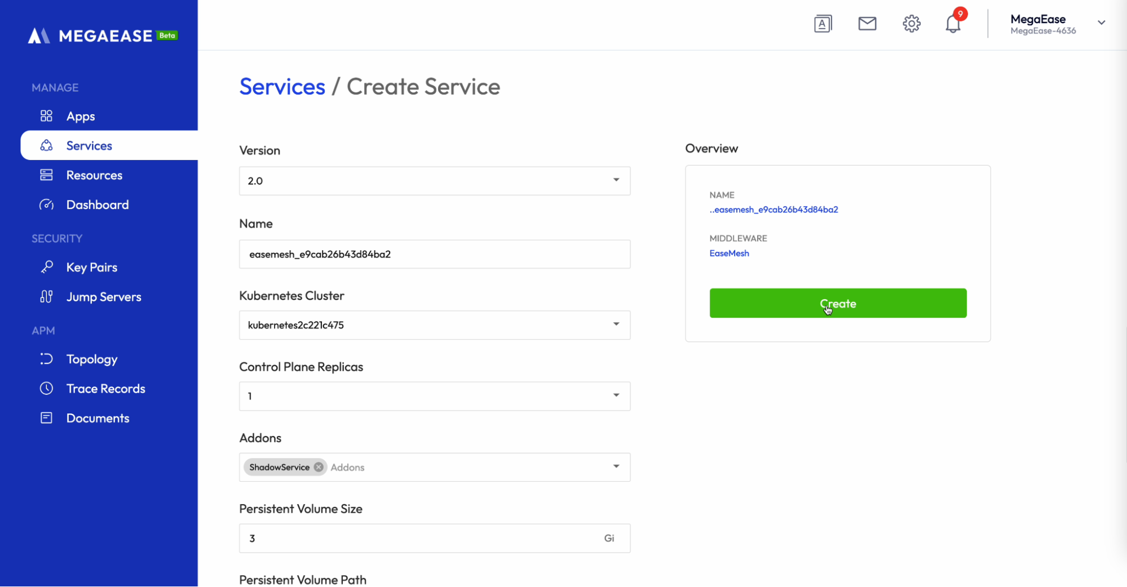The image size is (1127, 587).
Task: Click the easemesh name link in Overview
Action: coord(774,210)
